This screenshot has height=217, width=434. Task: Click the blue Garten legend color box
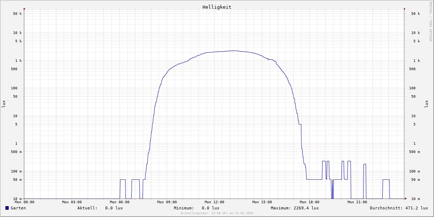7,208
